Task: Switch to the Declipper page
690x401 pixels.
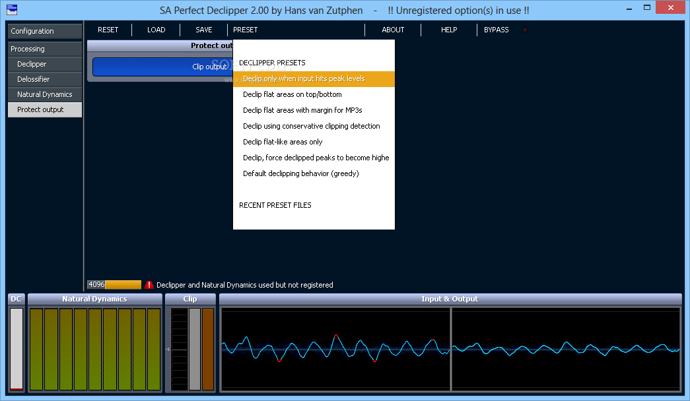Action: point(45,64)
